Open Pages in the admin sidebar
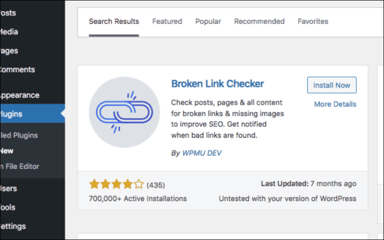 pyautogui.click(x=9, y=50)
